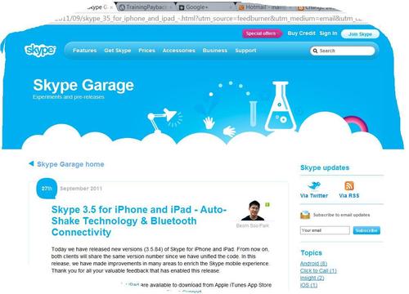Open the Via Twitter bird icon

pos(314,185)
